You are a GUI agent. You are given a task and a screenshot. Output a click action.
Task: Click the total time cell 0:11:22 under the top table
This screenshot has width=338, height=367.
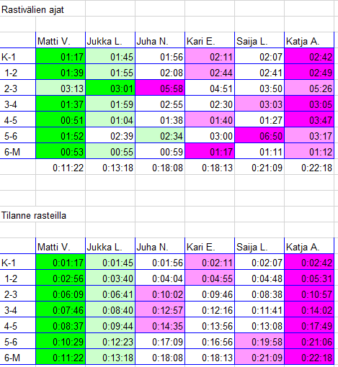coord(61,168)
